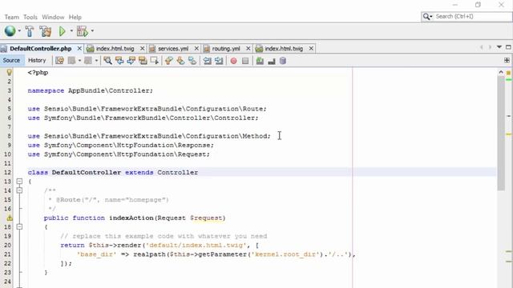Click the browser globe icon in main toolbar
This screenshot has height=288, width=513.
[x=10, y=31]
